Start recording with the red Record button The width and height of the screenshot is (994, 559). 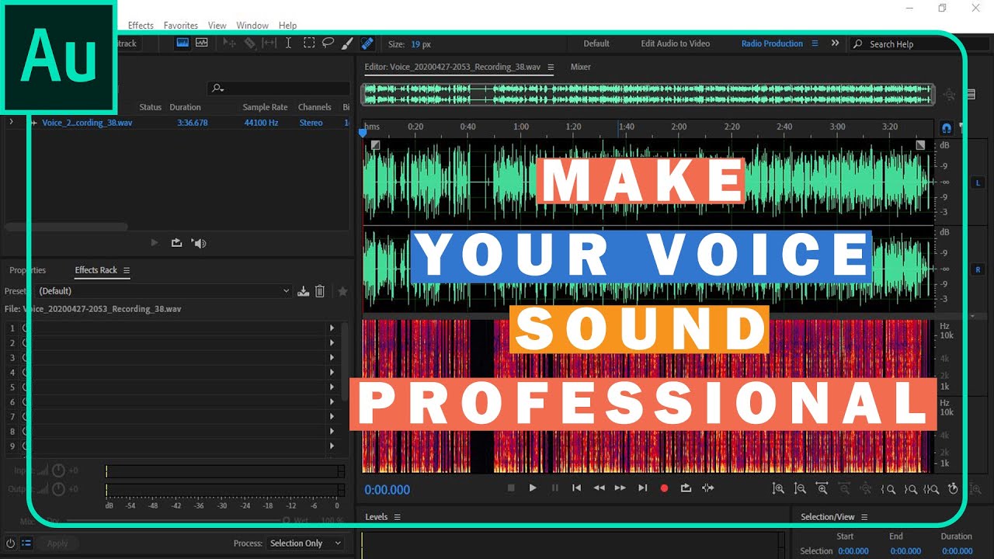click(664, 488)
